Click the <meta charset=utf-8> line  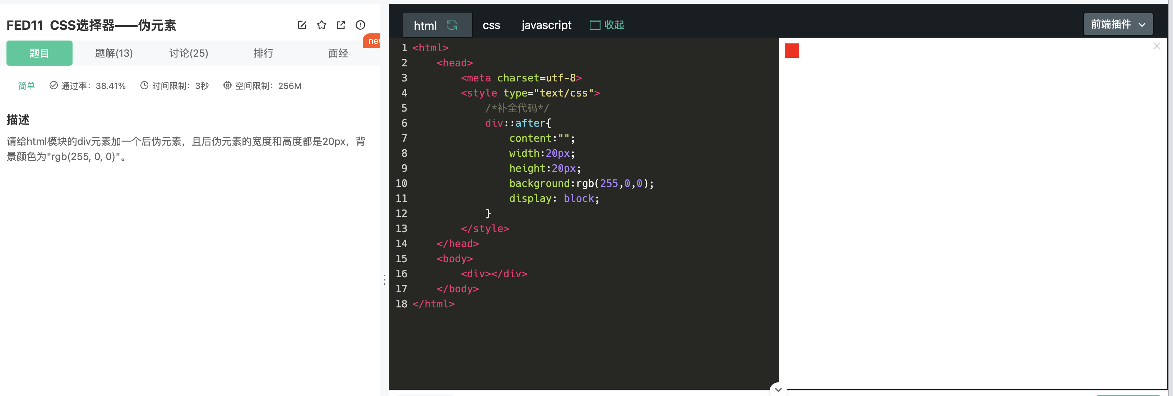(x=521, y=78)
